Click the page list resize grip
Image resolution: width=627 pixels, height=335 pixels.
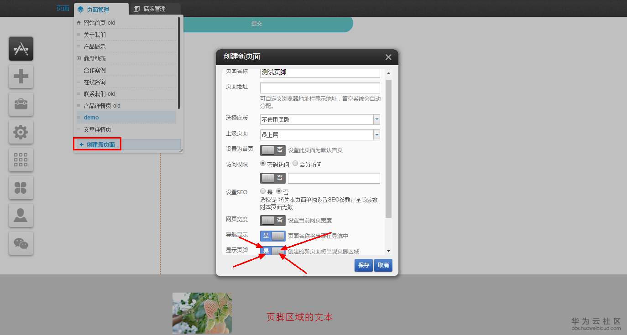point(180,150)
